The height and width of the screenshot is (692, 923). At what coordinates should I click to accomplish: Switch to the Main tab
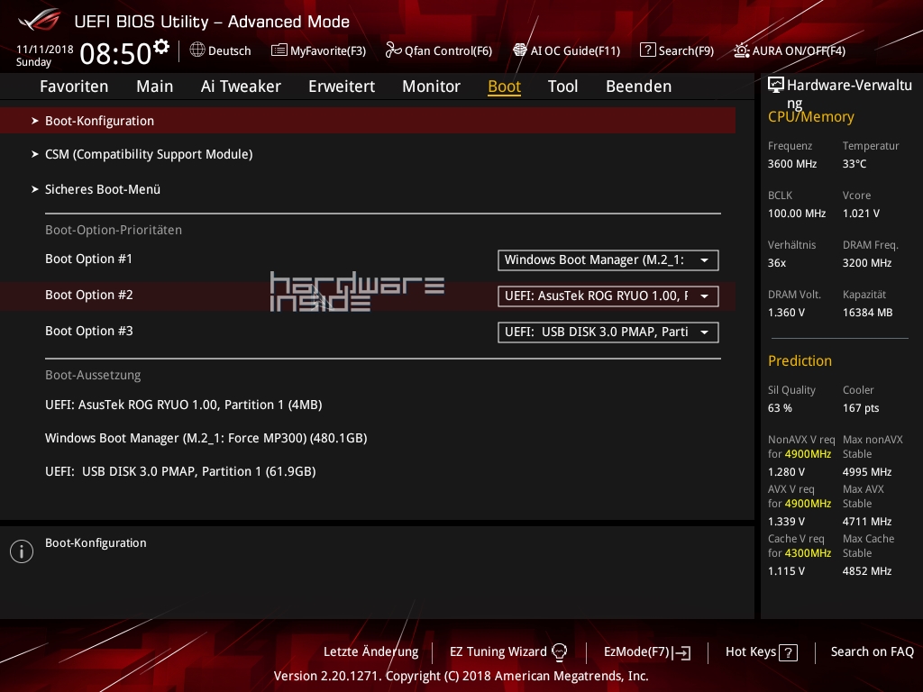[x=155, y=86]
